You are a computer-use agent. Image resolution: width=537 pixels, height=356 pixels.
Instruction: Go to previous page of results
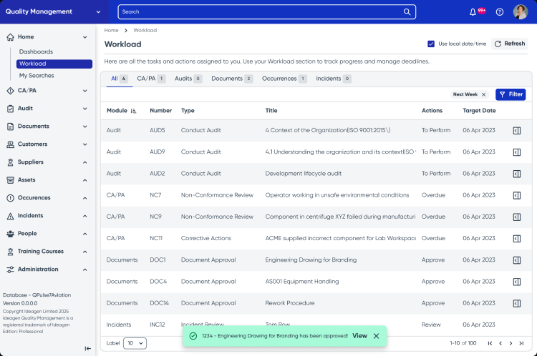(500, 343)
